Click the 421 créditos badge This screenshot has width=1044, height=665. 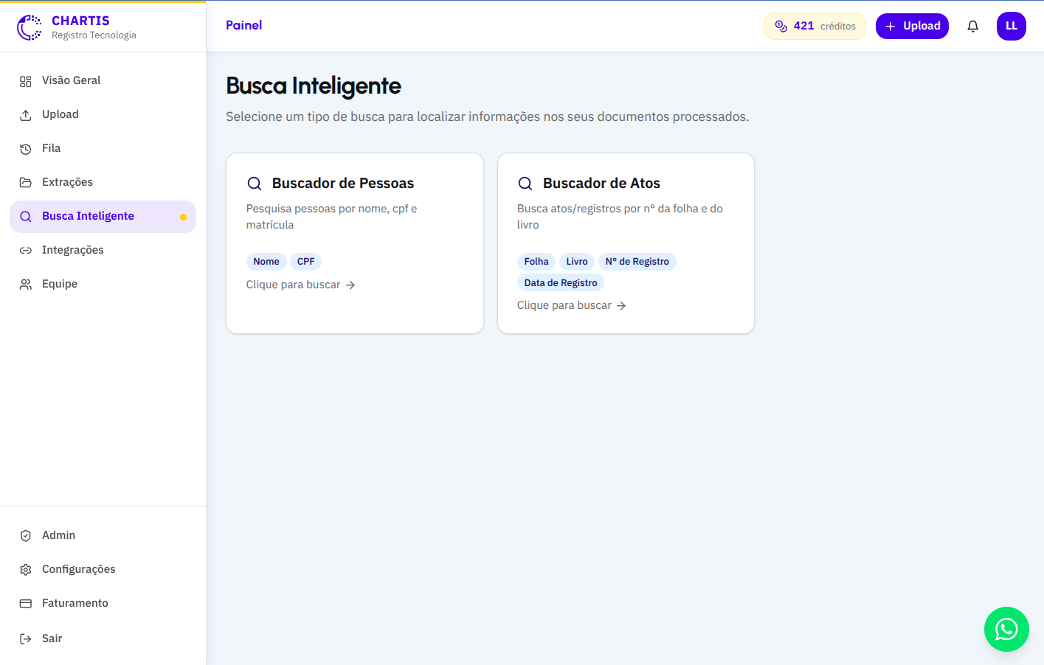pyautogui.click(x=815, y=27)
